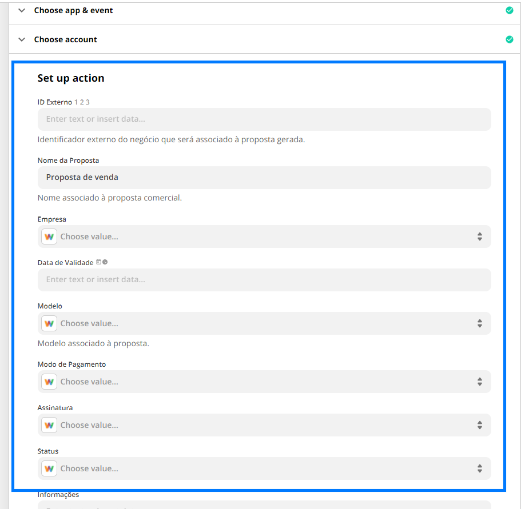This screenshot has width=521, height=509.
Task: Click the calendar icon next to Data de Validade
Action: coord(99,262)
